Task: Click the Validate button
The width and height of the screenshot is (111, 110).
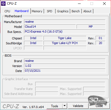Action: pyautogui.click(x=78, y=106)
